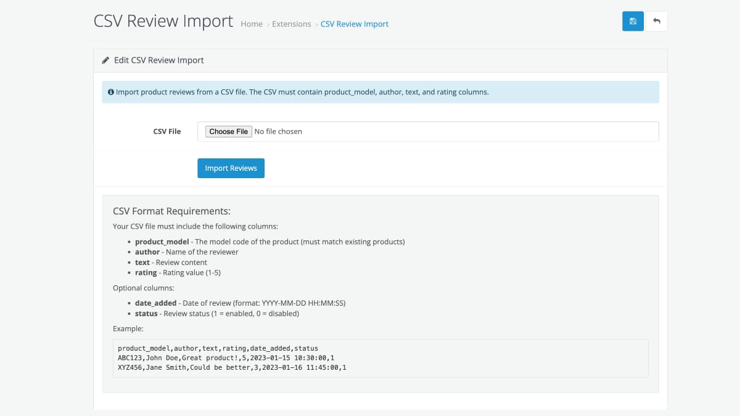Go to the Extensions breadcrumb
Viewport: 740px width, 416px height.
click(x=292, y=24)
